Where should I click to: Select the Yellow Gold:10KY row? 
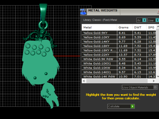(119, 37)
